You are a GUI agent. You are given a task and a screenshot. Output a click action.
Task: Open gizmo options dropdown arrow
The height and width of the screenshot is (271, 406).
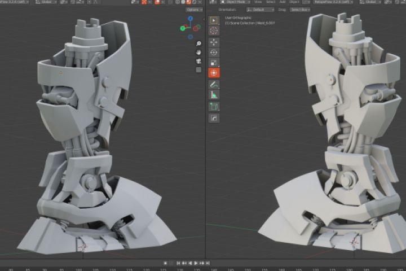pyautogui.click(x=149, y=2)
